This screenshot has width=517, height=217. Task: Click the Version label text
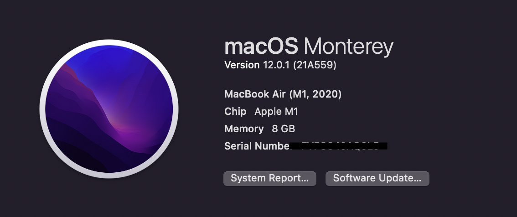242,65
